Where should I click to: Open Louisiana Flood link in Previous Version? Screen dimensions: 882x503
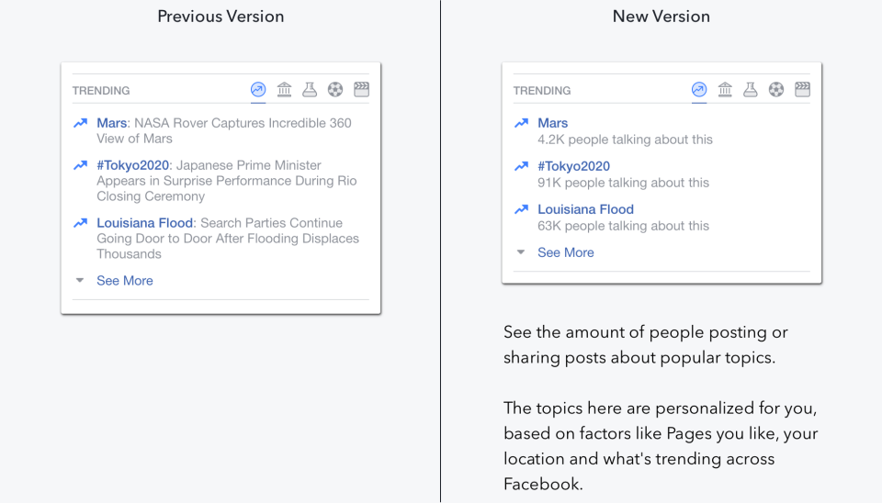[144, 223]
